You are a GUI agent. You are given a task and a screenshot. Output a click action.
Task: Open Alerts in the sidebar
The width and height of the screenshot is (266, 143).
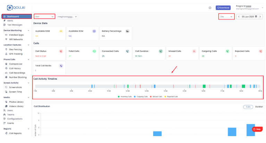tap(10, 21)
